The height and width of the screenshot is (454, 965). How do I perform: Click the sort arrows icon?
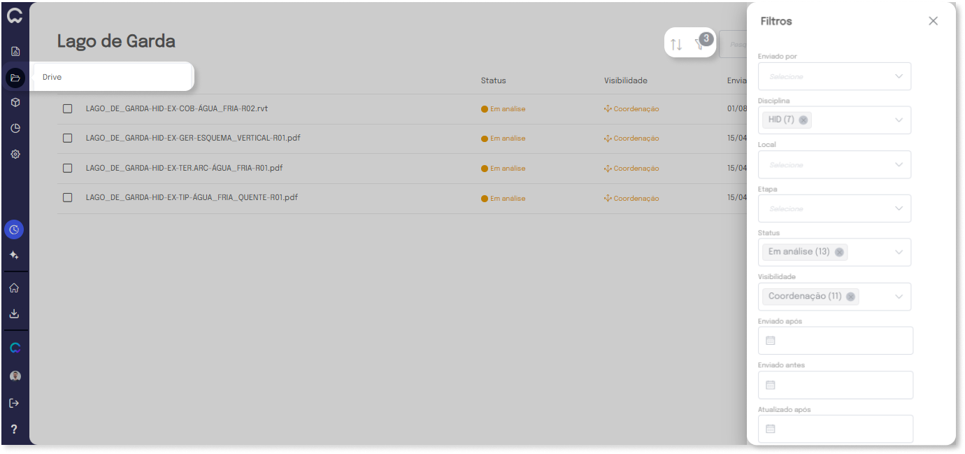[675, 45]
